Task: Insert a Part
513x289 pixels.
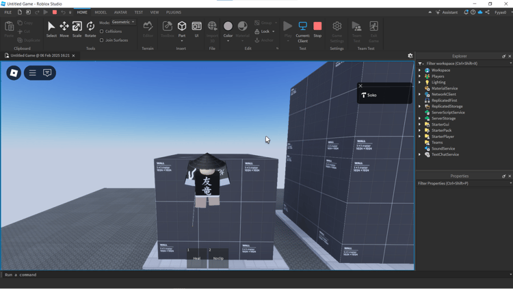Action: [x=182, y=29]
